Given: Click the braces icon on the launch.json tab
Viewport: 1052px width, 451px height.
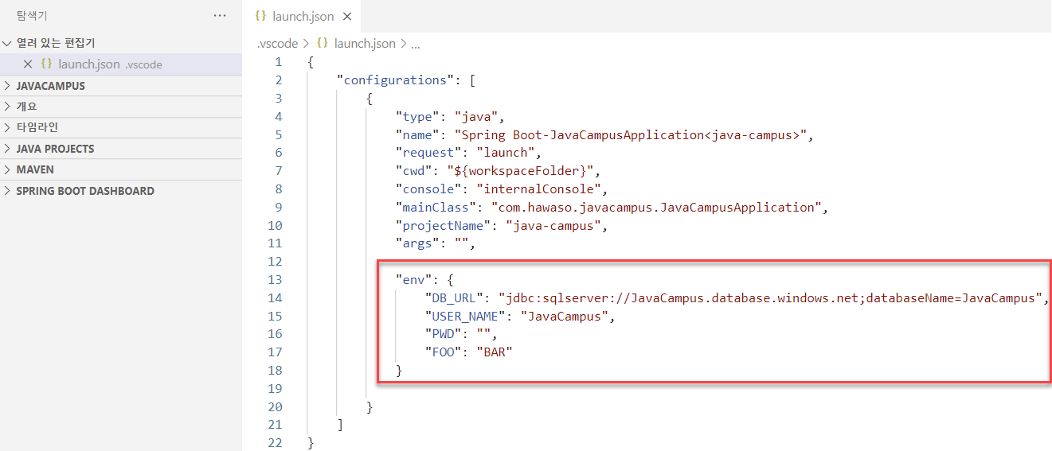Looking at the screenshot, I should click(x=260, y=17).
